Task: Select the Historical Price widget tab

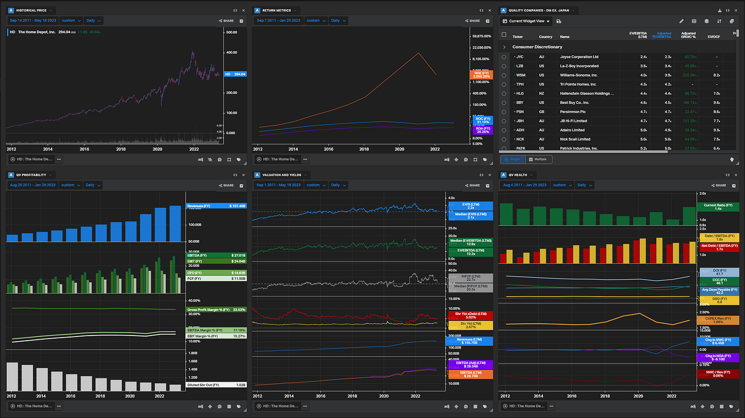Action: click(31, 10)
